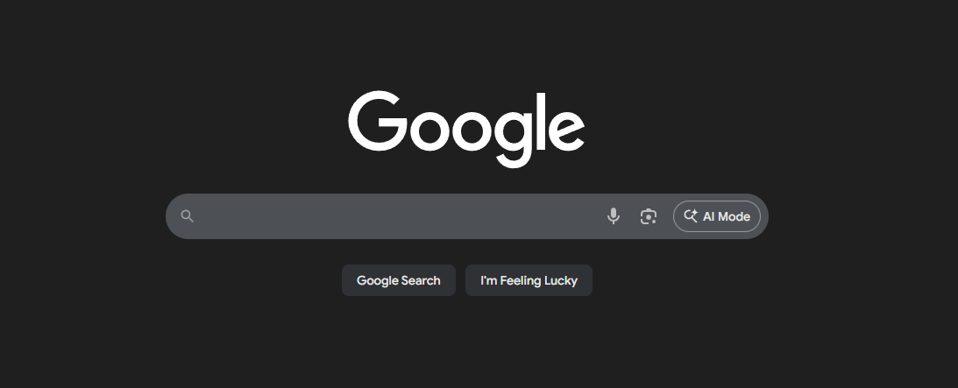Click the I'm Feeling Lucky button
The height and width of the screenshot is (388, 958).
click(x=529, y=280)
